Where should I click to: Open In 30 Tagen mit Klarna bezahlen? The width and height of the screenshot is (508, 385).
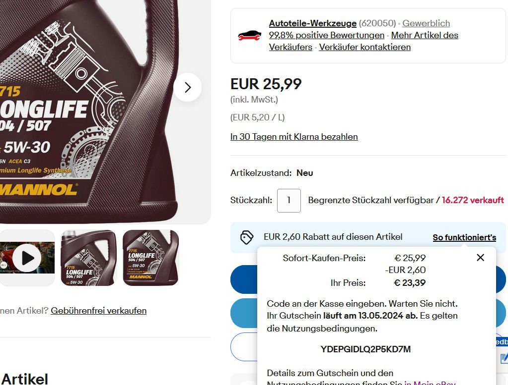[x=294, y=137]
